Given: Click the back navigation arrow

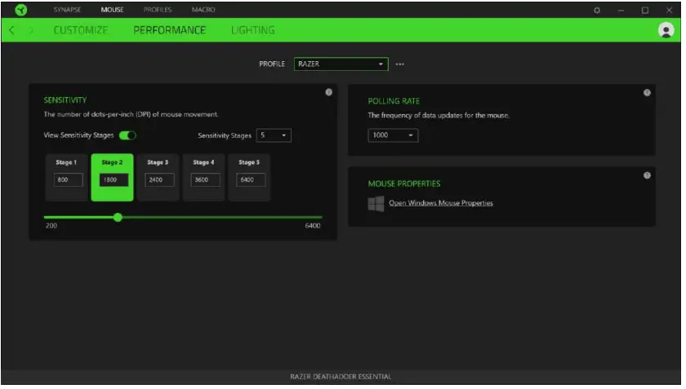Looking at the screenshot, I should tap(11, 30).
